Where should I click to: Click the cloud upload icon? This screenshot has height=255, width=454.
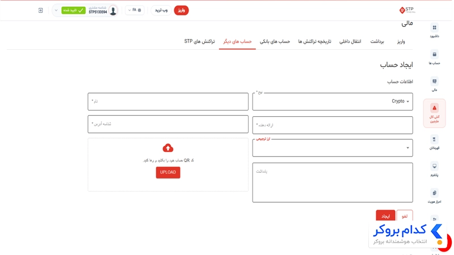pyautogui.click(x=168, y=148)
